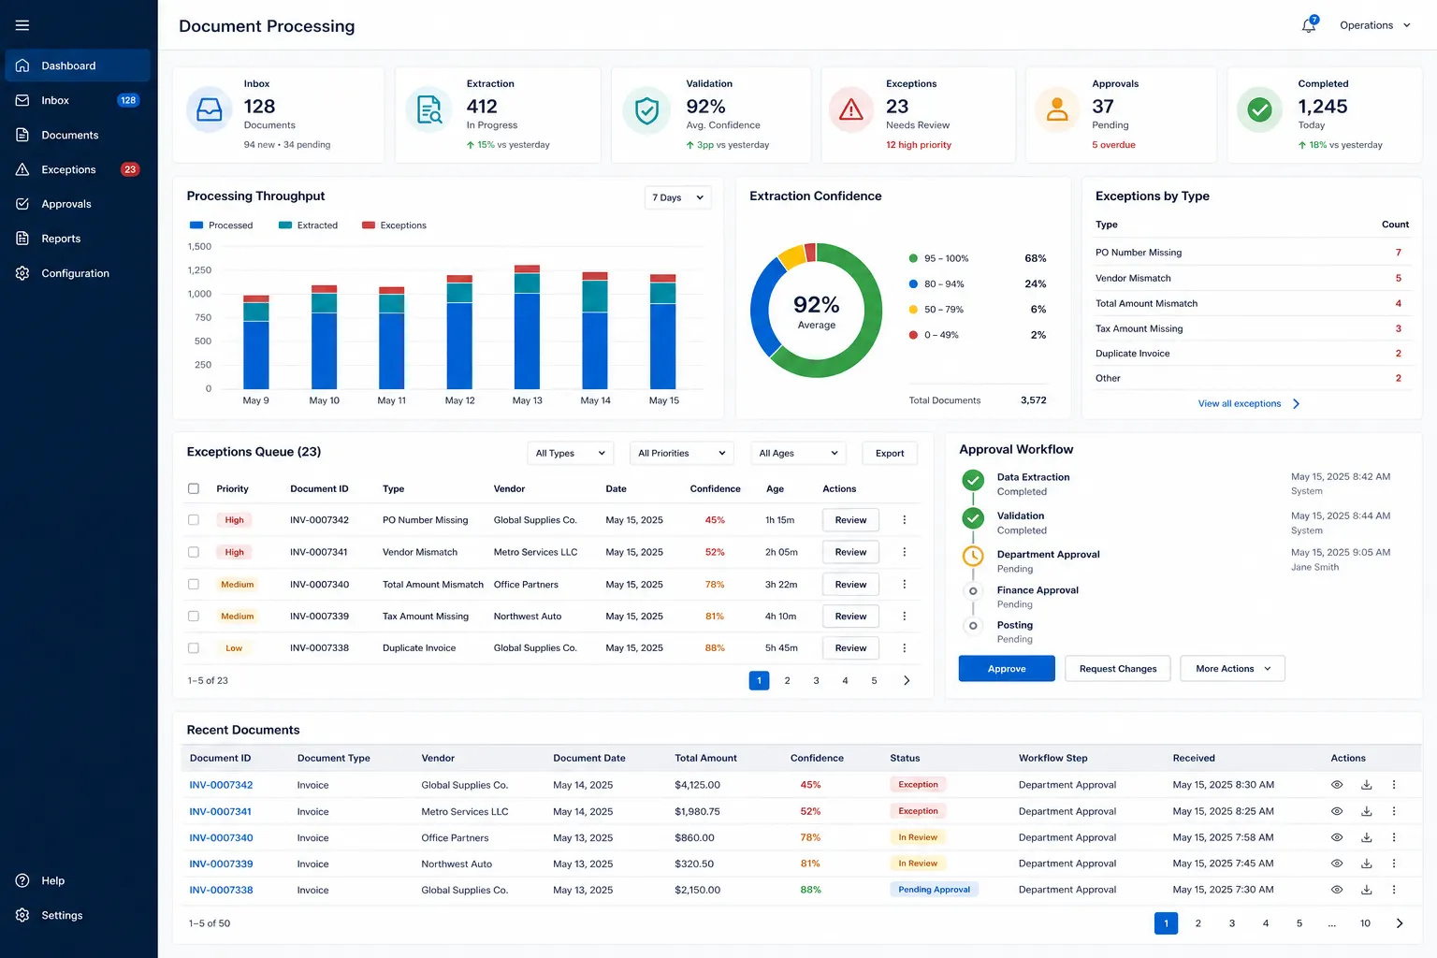The image size is (1437, 958).
Task: Open Exceptions in the sidebar
Action: [x=78, y=169]
